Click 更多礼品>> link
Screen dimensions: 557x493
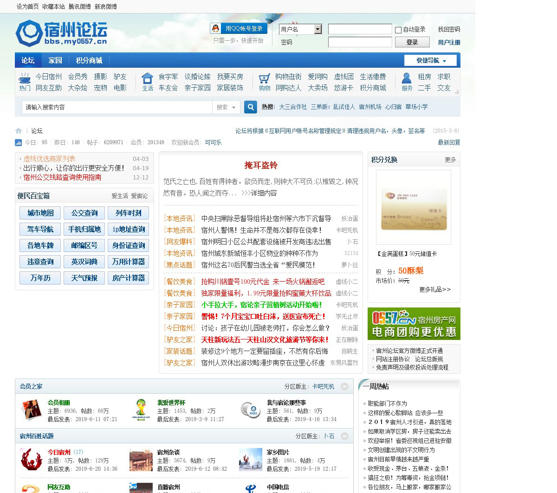point(435,289)
